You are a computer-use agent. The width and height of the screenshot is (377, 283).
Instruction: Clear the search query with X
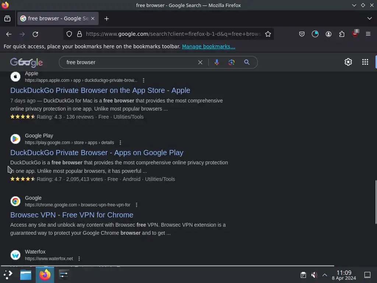[200, 62]
